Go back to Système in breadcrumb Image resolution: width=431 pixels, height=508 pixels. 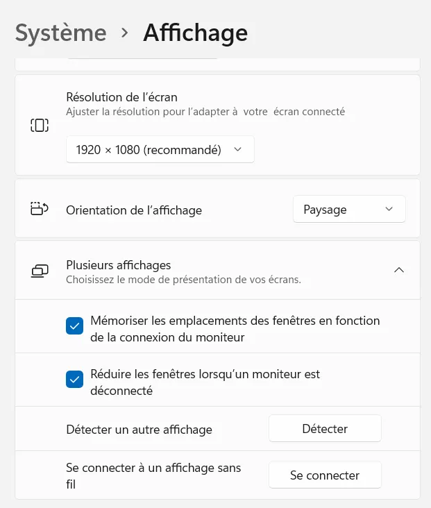pos(61,33)
